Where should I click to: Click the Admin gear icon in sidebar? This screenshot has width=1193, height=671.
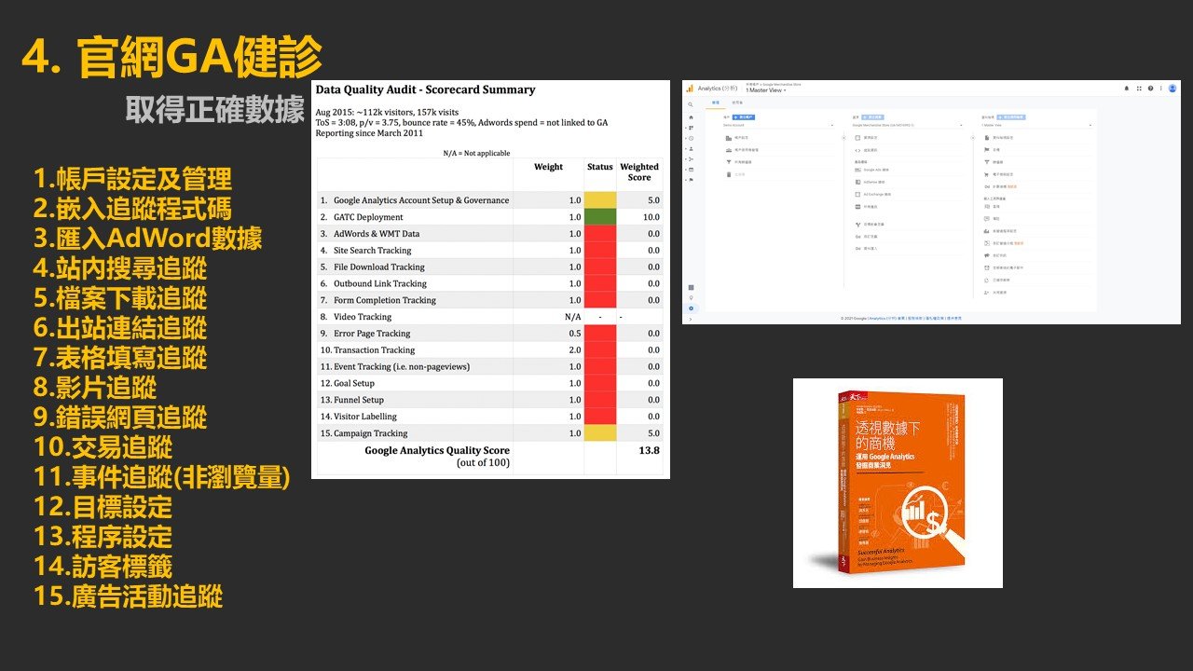(690, 308)
